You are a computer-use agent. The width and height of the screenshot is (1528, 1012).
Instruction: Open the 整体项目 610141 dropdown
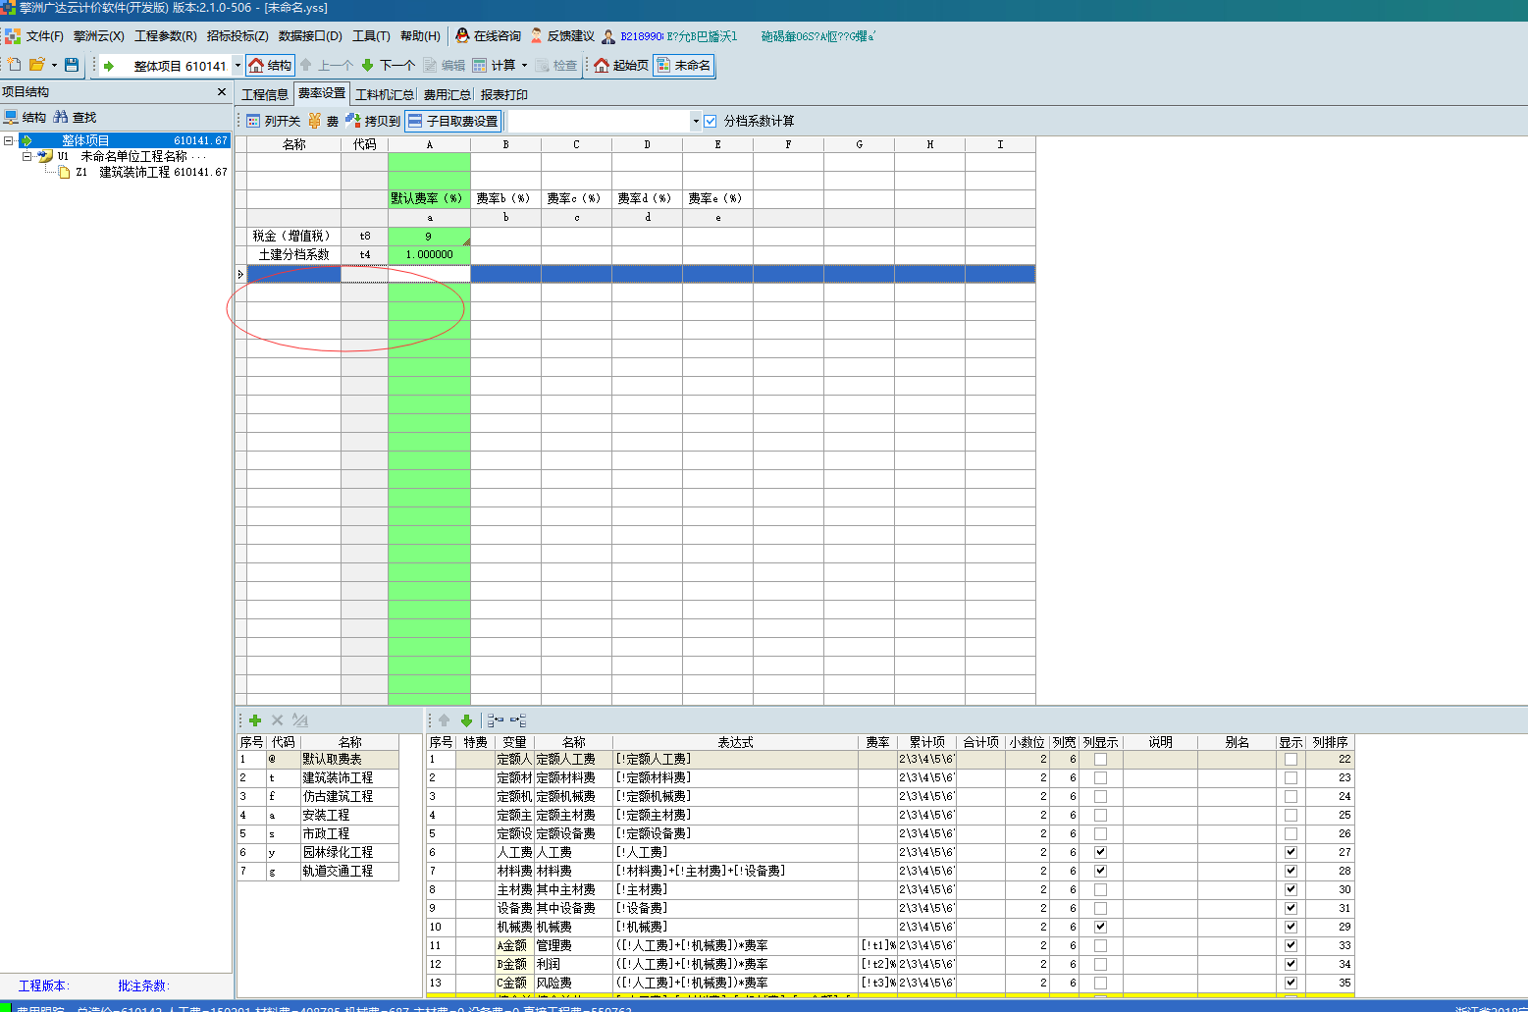pos(237,66)
